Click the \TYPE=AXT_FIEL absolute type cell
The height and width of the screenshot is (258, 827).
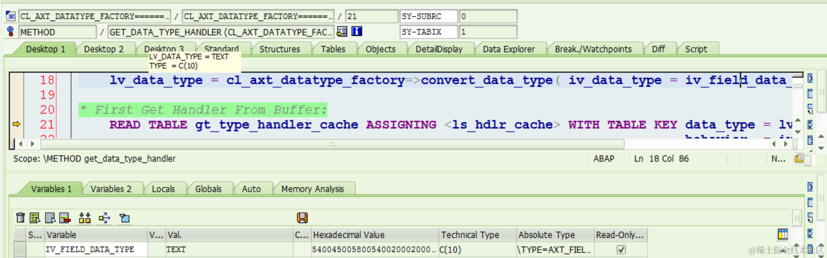click(554, 250)
